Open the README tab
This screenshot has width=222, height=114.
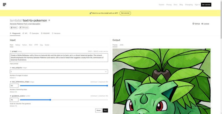[45, 33]
